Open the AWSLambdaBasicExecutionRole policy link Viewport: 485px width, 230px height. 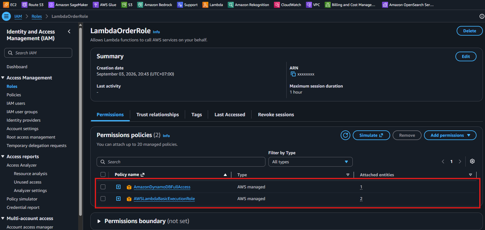[x=164, y=199]
